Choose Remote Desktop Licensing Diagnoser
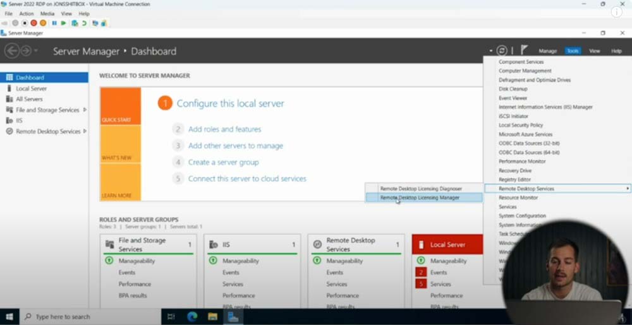This screenshot has height=325, width=632. click(421, 189)
